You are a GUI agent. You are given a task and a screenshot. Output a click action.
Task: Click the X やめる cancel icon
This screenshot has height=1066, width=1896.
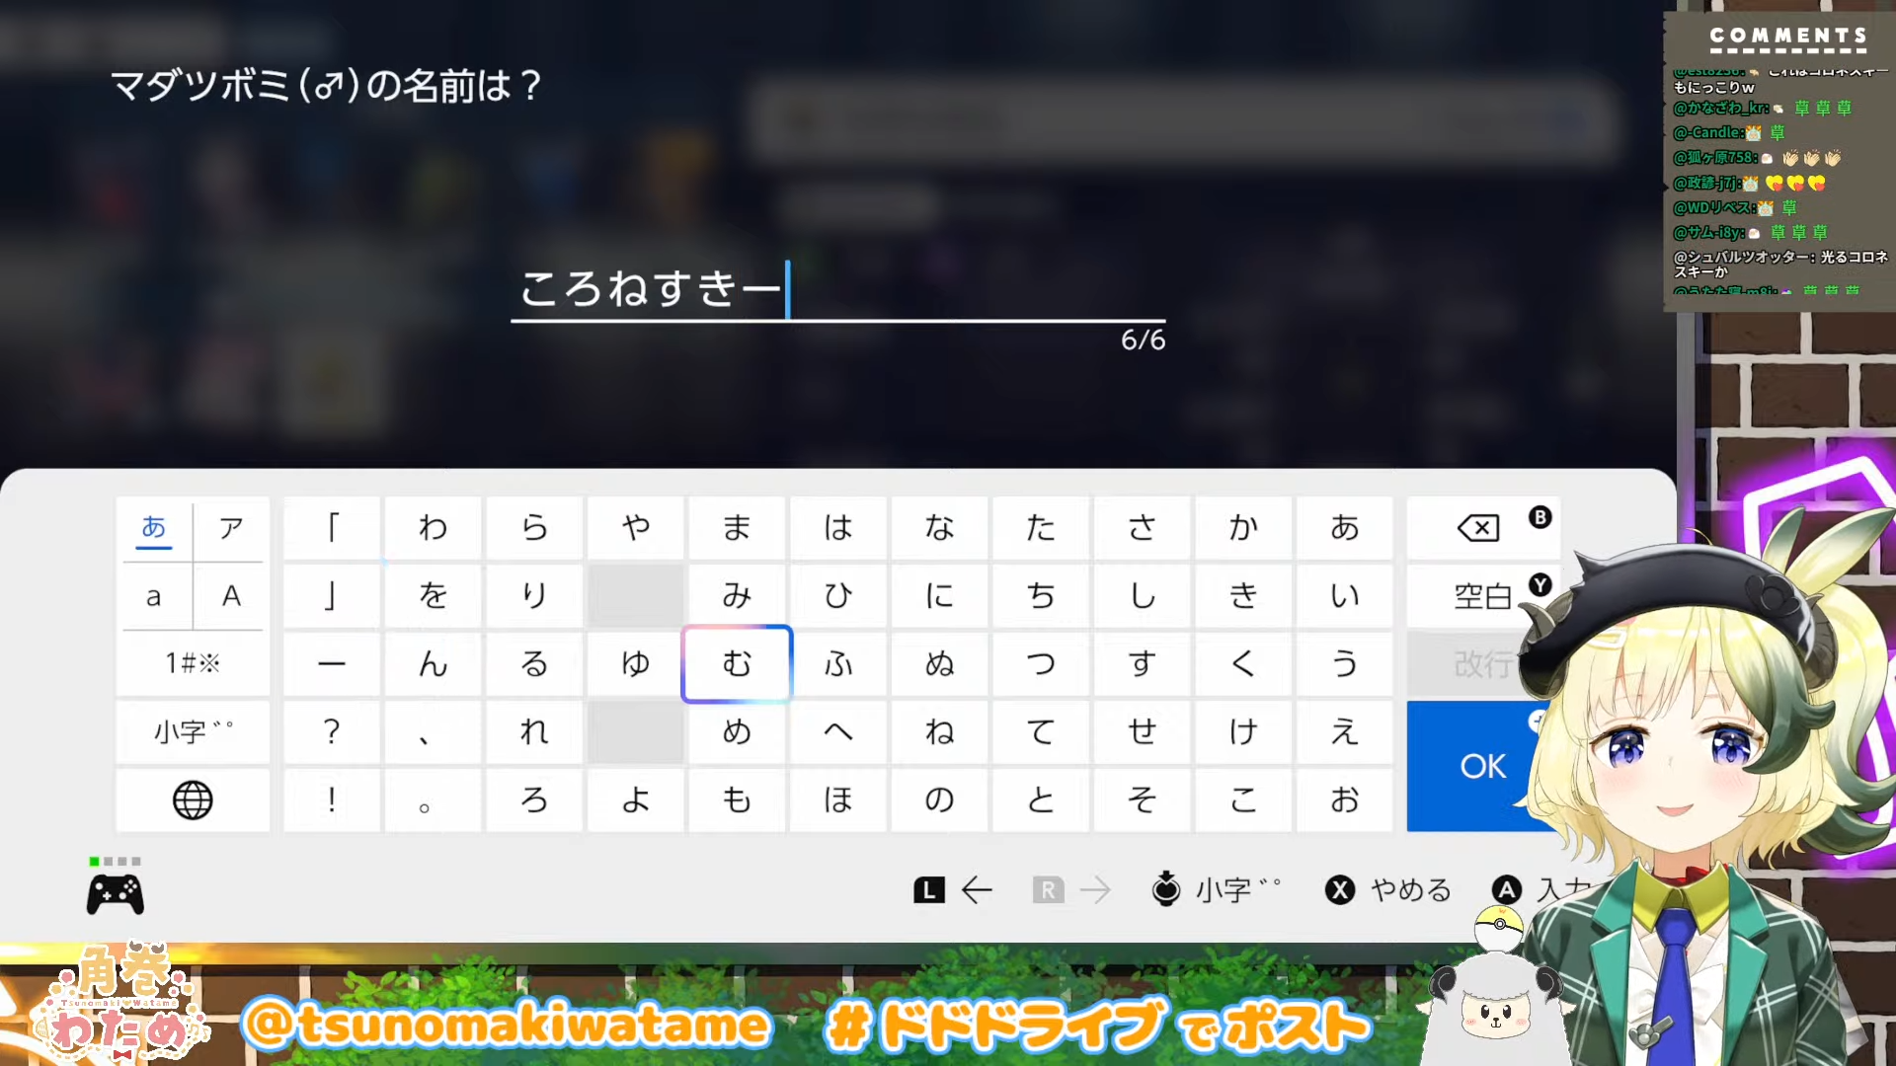coord(1340,890)
